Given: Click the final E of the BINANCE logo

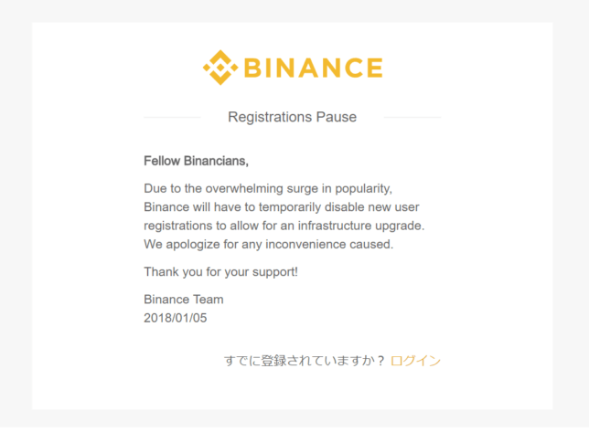Looking at the screenshot, I should coord(374,68).
